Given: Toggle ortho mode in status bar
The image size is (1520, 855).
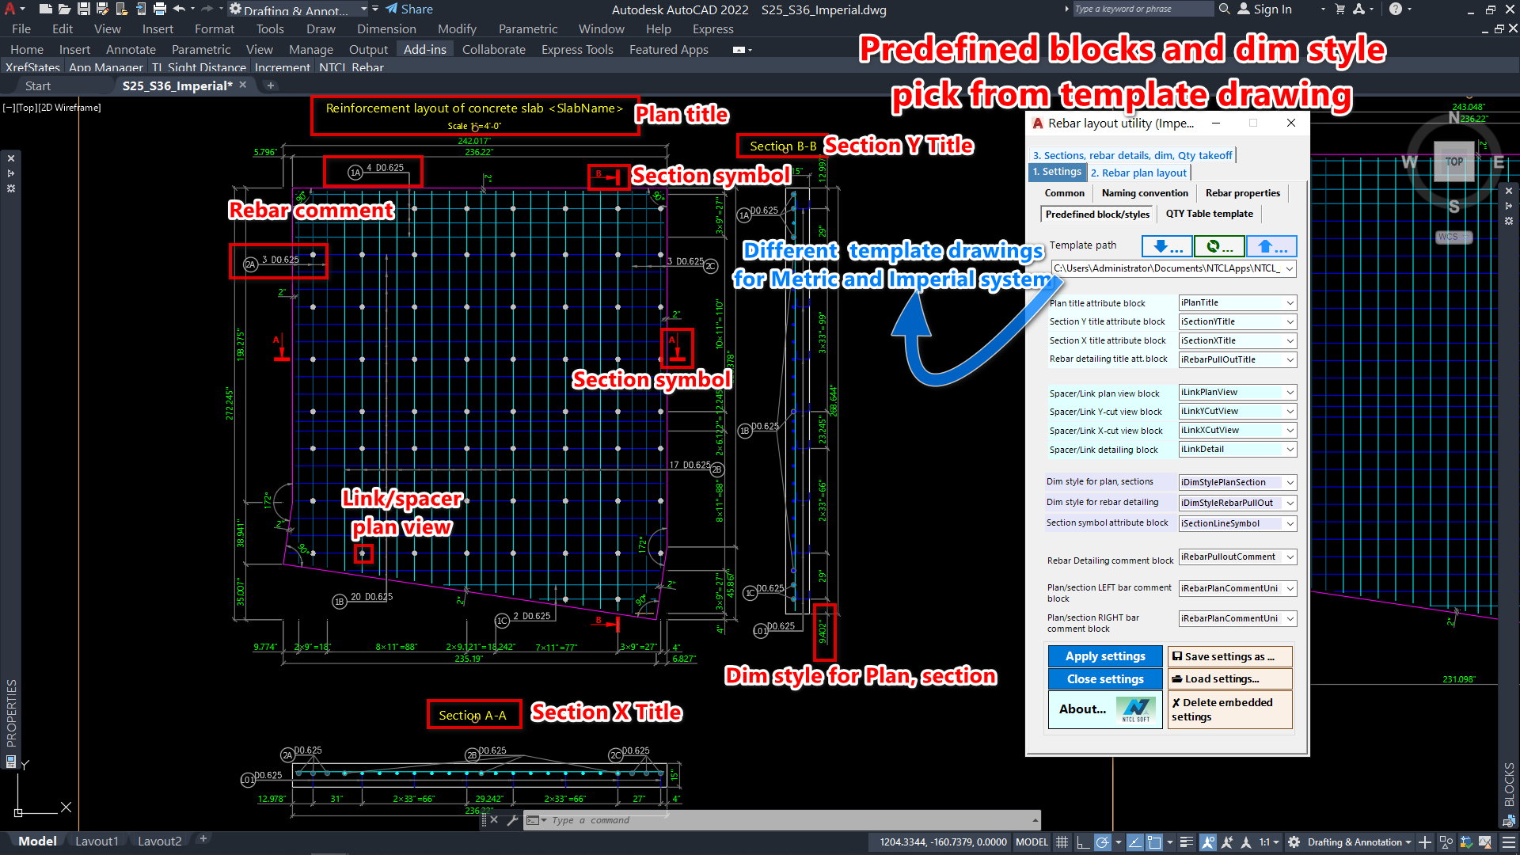Looking at the screenshot, I should [1082, 842].
